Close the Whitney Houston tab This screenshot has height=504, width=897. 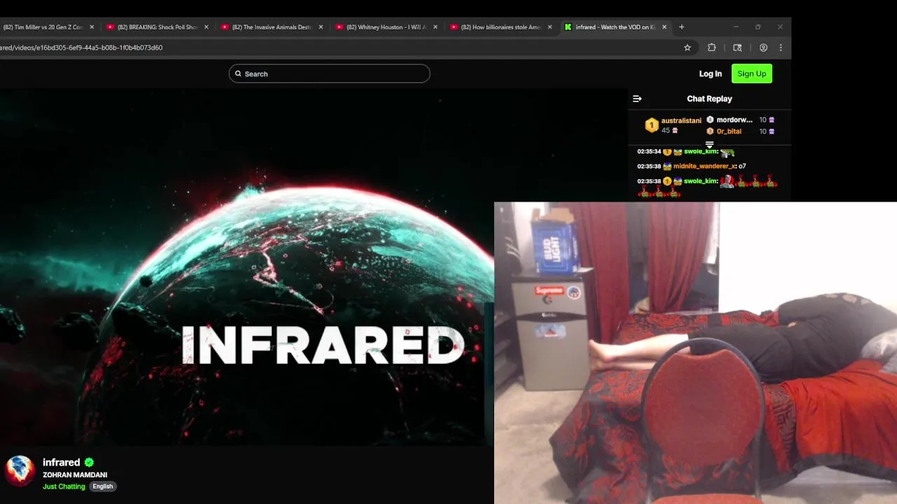tap(435, 27)
